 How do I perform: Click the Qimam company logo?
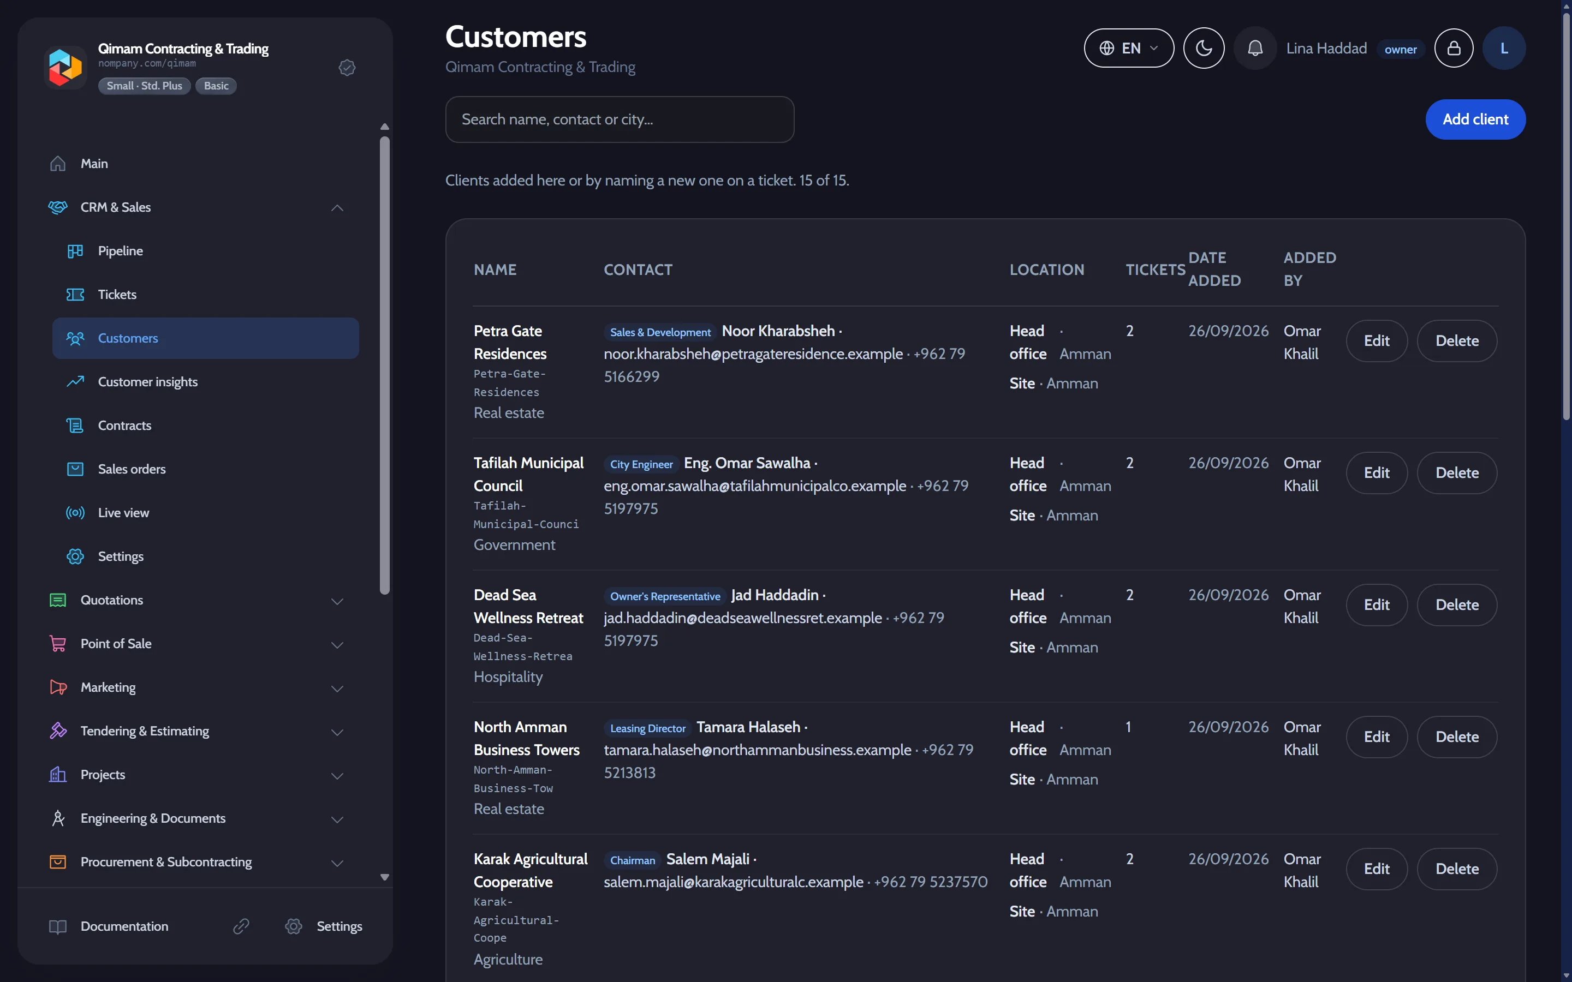pos(65,68)
